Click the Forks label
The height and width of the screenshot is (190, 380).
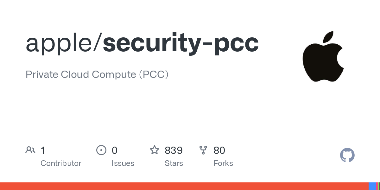223,163
